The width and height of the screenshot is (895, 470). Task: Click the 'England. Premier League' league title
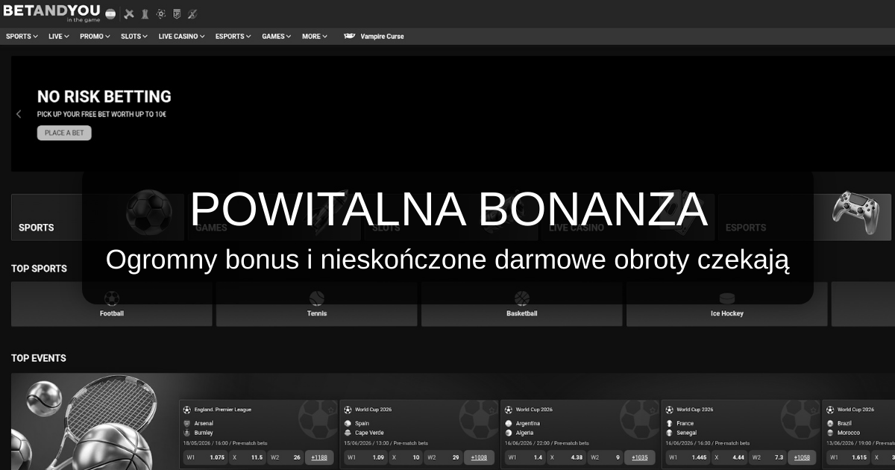coord(222,410)
